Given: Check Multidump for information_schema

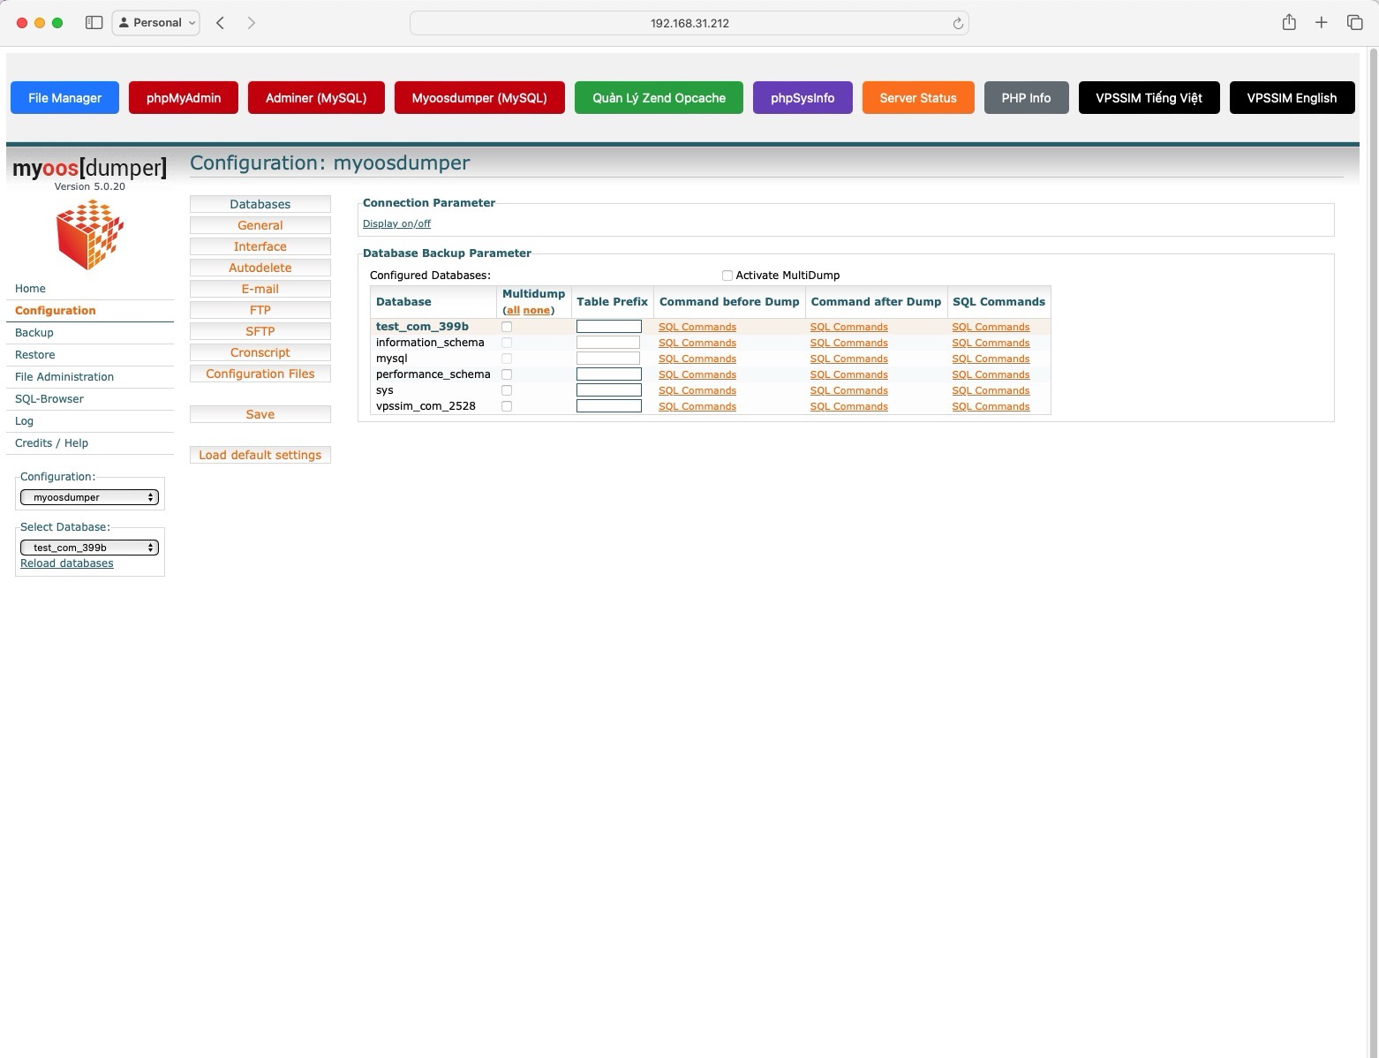Looking at the screenshot, I should coord(507,343).
